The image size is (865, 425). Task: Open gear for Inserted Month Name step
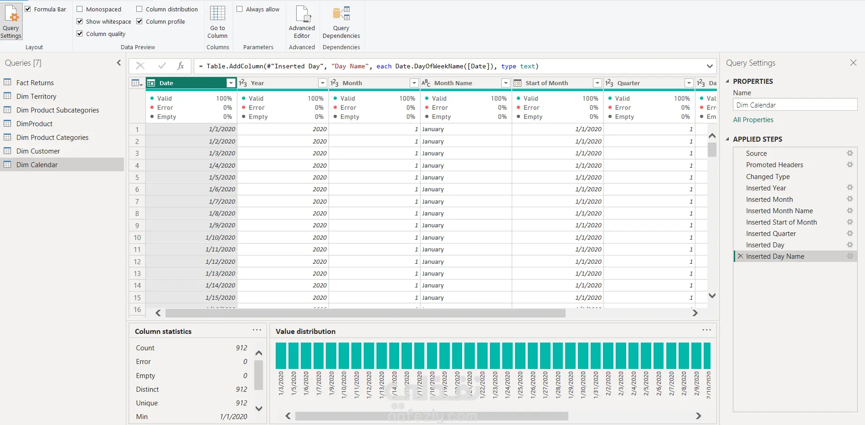(x=850, y=210)
